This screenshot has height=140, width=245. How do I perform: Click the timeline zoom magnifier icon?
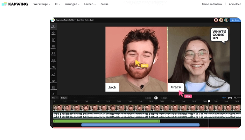click(235, 98)
